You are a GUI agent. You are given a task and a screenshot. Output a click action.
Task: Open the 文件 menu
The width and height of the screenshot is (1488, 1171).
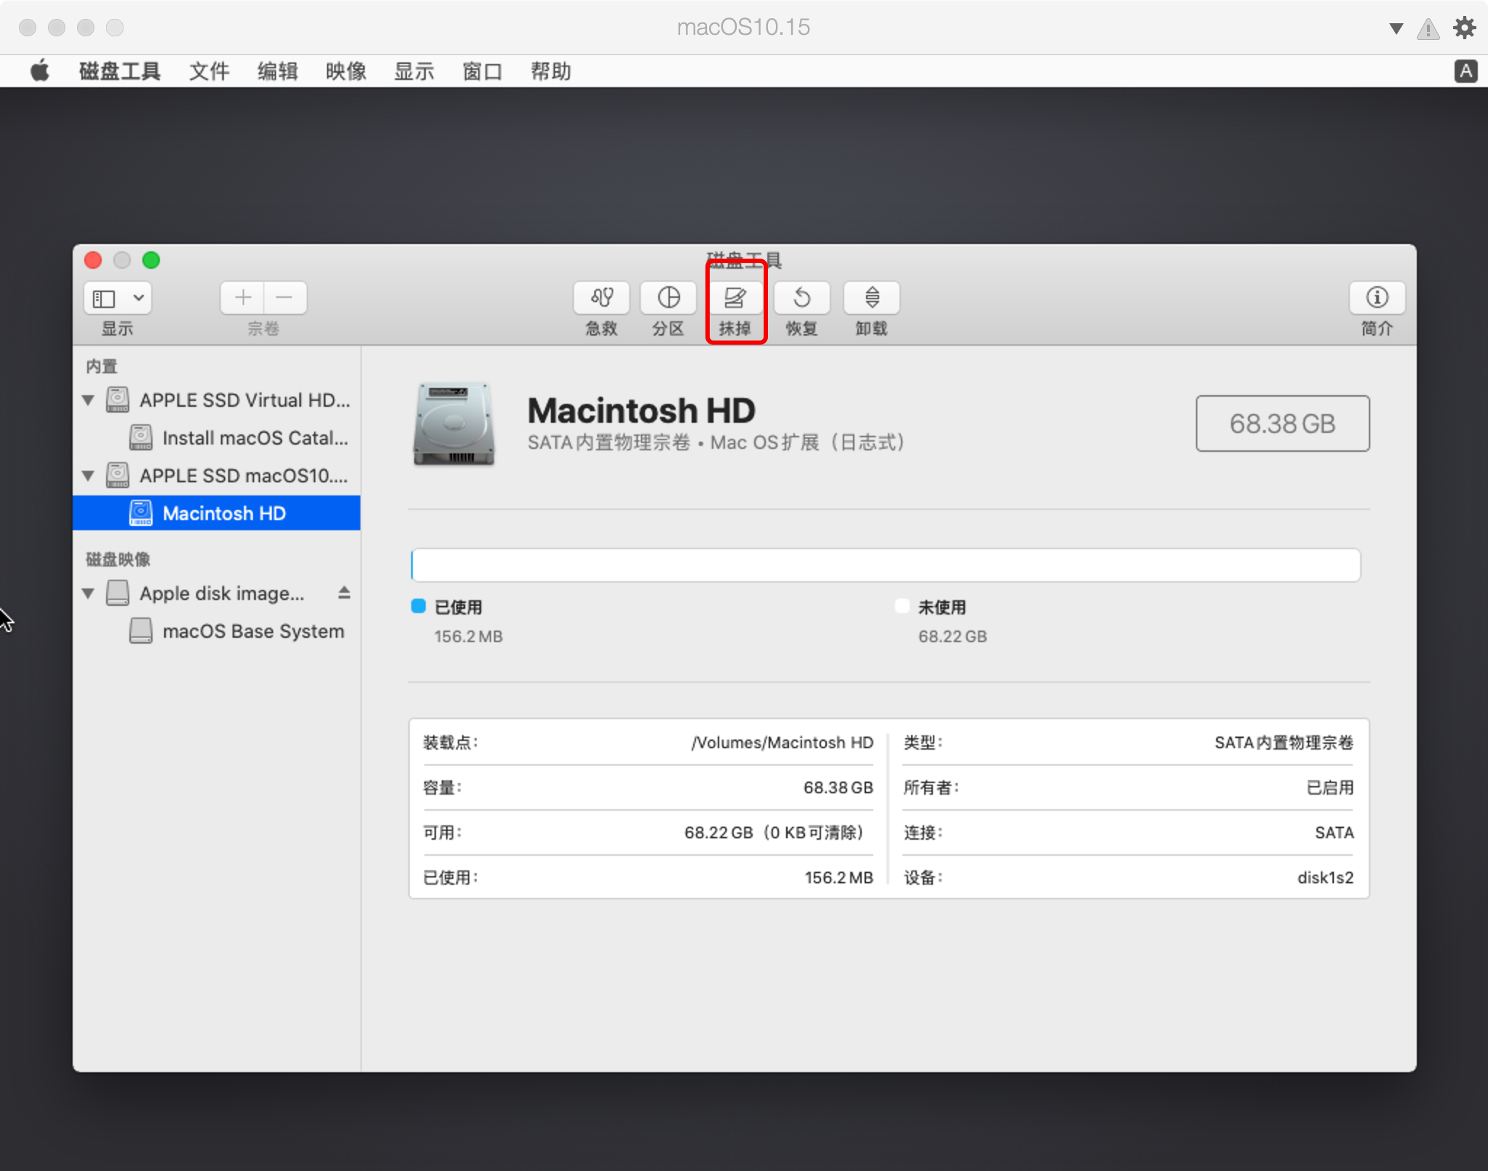(x=209, y=71)
